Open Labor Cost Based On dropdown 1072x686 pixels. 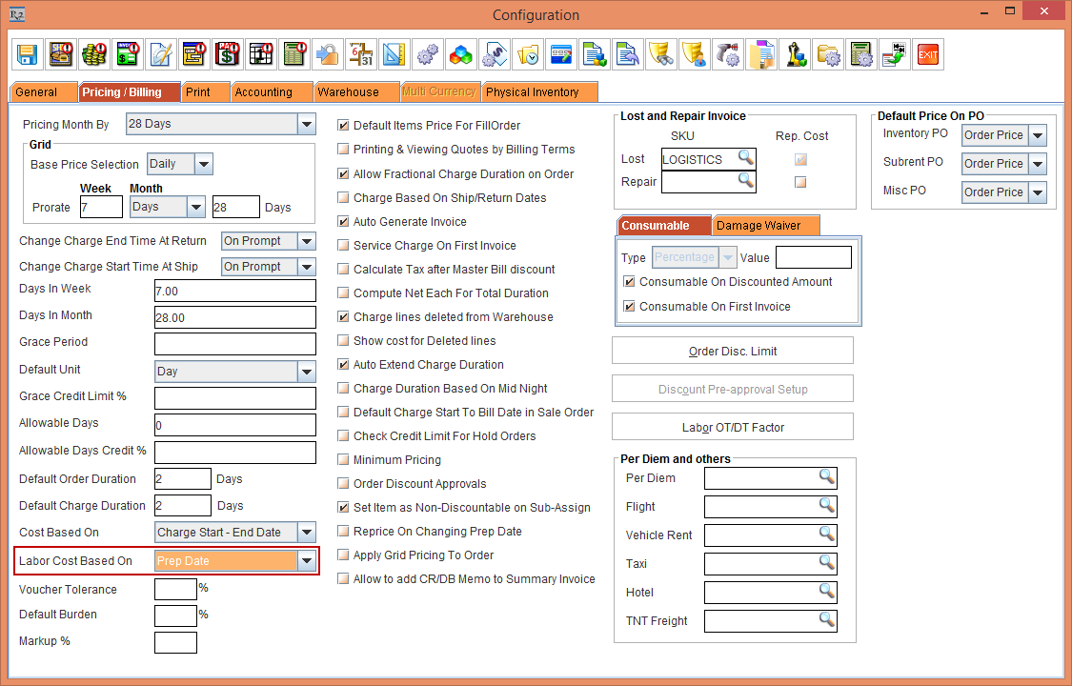[x=306, y=561]
